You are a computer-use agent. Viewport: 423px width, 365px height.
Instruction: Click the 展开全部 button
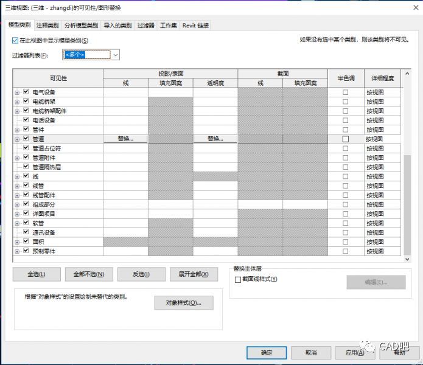194,274
